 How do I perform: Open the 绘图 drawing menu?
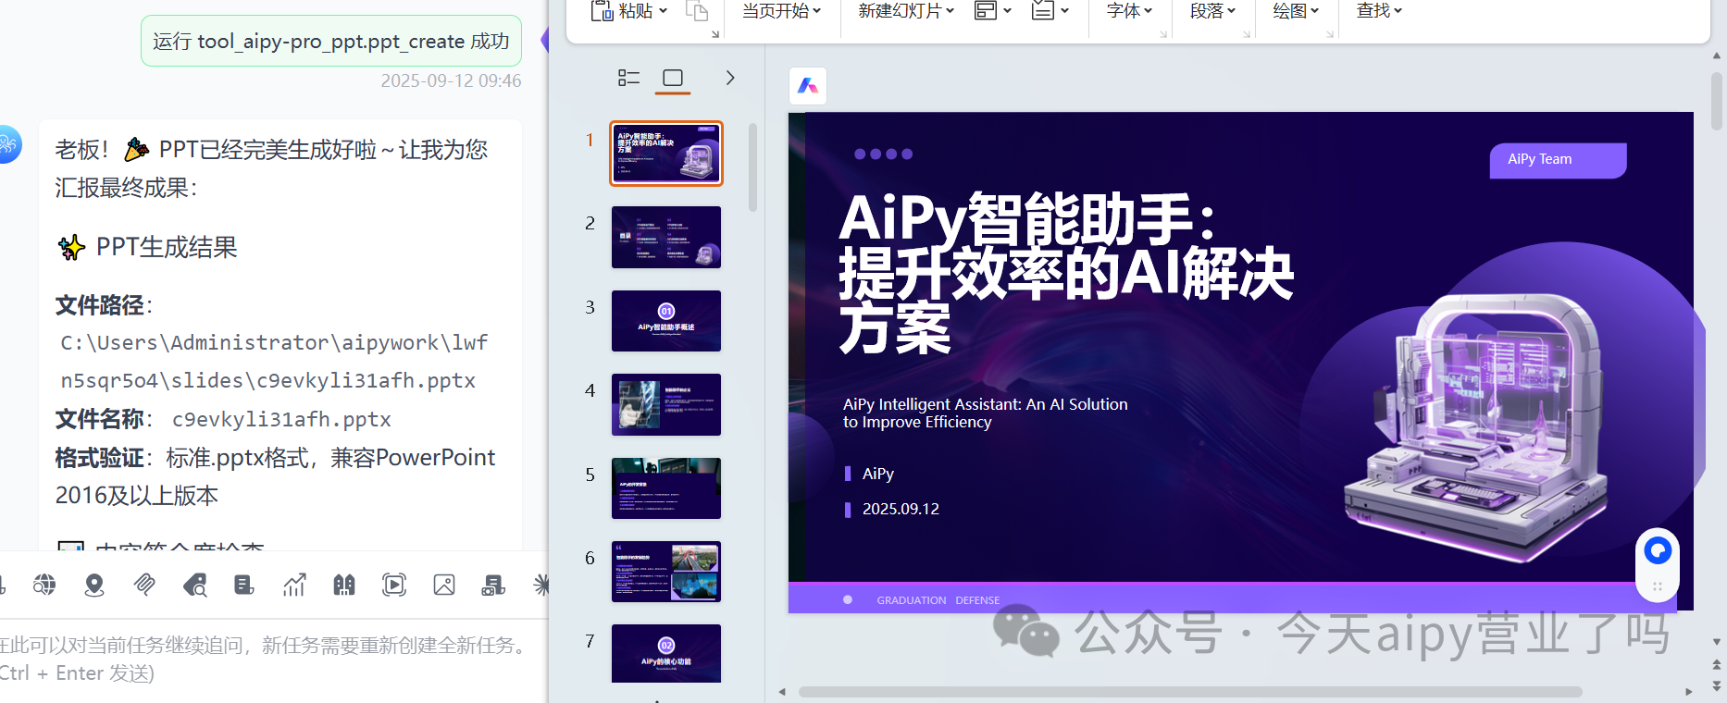[1296, 11]
